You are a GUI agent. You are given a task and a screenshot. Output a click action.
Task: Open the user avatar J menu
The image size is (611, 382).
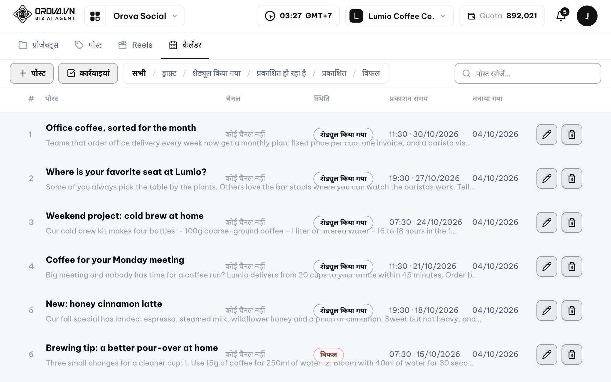click(x=587, y=16)
